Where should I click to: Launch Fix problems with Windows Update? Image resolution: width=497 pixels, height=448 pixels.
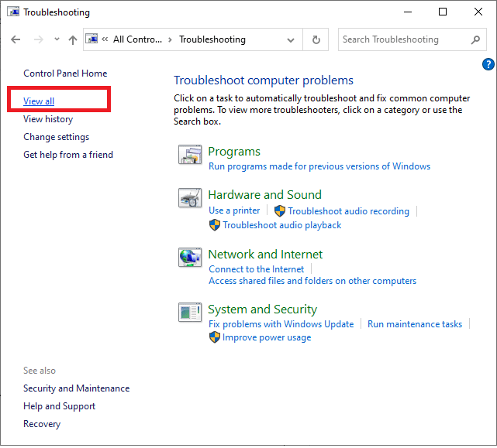tap(281, 324)
